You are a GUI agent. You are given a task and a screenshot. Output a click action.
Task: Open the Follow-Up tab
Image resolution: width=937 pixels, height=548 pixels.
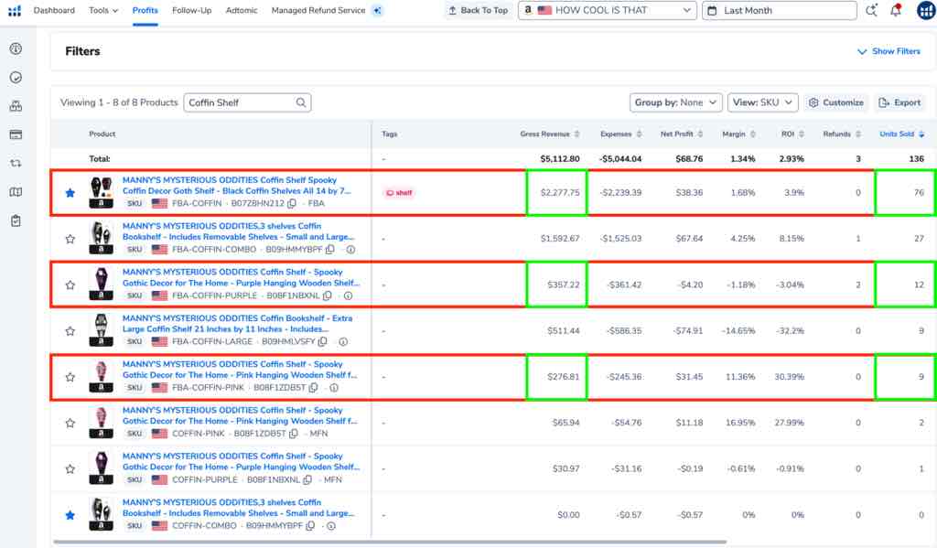[x=192, y=10]
